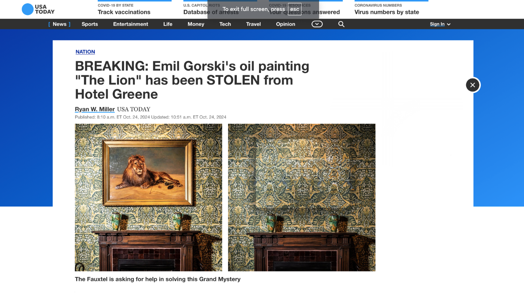This screenshot has width=524, height=296.
Task: Select the News menu item
Action: (x=59, y=24)
